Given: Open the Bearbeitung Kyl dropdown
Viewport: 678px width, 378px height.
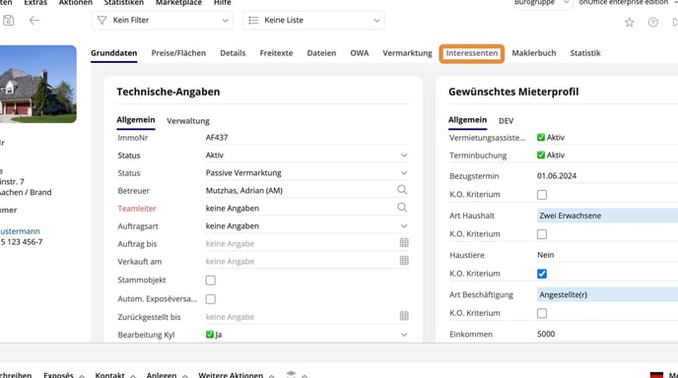Looking at the screenshot, I should click(x=306, y=335).
